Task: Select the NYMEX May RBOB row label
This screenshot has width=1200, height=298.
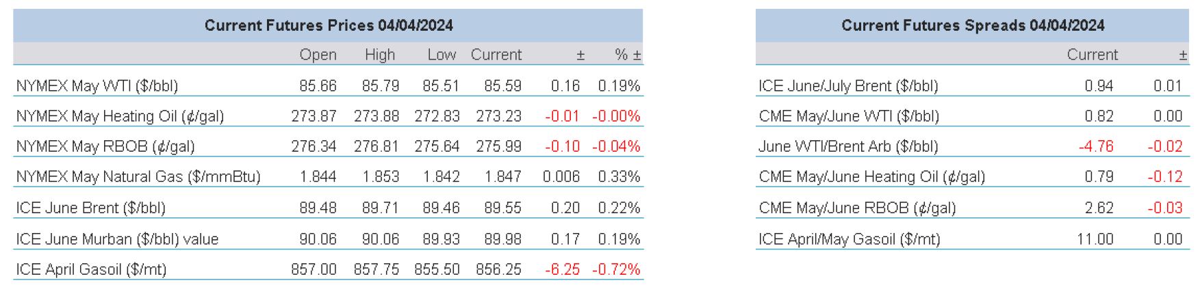Action: pos(105,146)
